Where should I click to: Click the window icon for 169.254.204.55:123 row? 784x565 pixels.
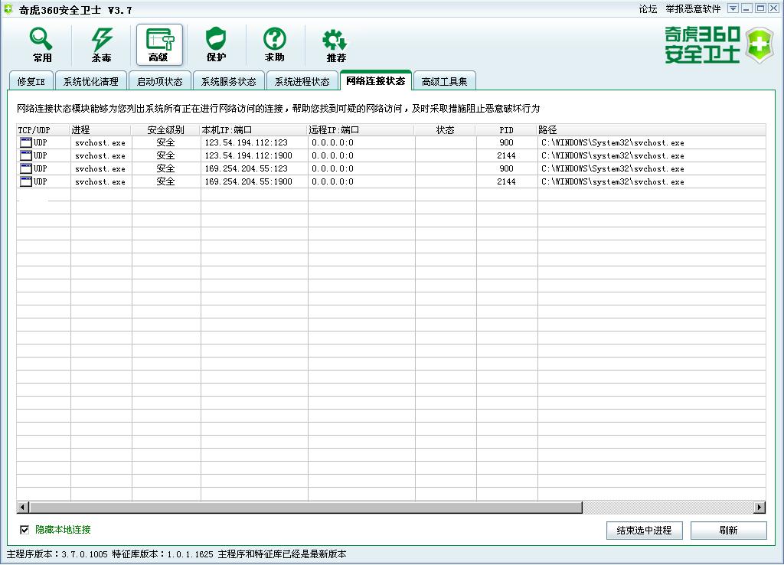[x=25, y=168]
